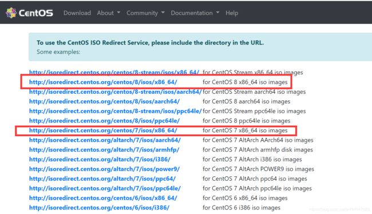Click the 'Some examples:' text

[x=58, y=52]
